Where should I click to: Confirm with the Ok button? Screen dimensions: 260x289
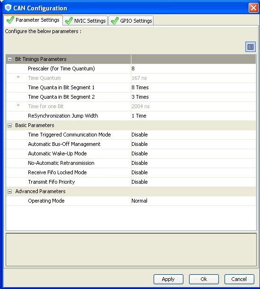204,279
